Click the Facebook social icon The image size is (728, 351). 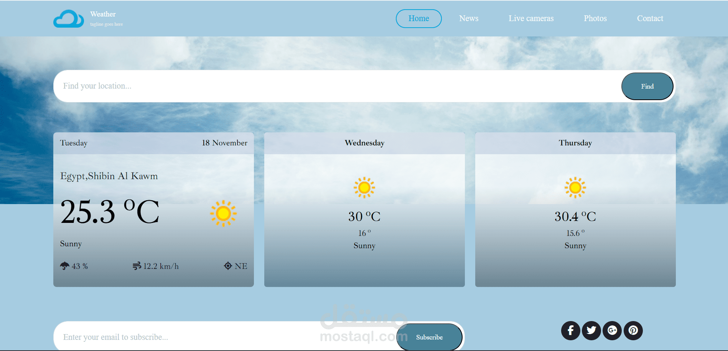coord(570,330)
